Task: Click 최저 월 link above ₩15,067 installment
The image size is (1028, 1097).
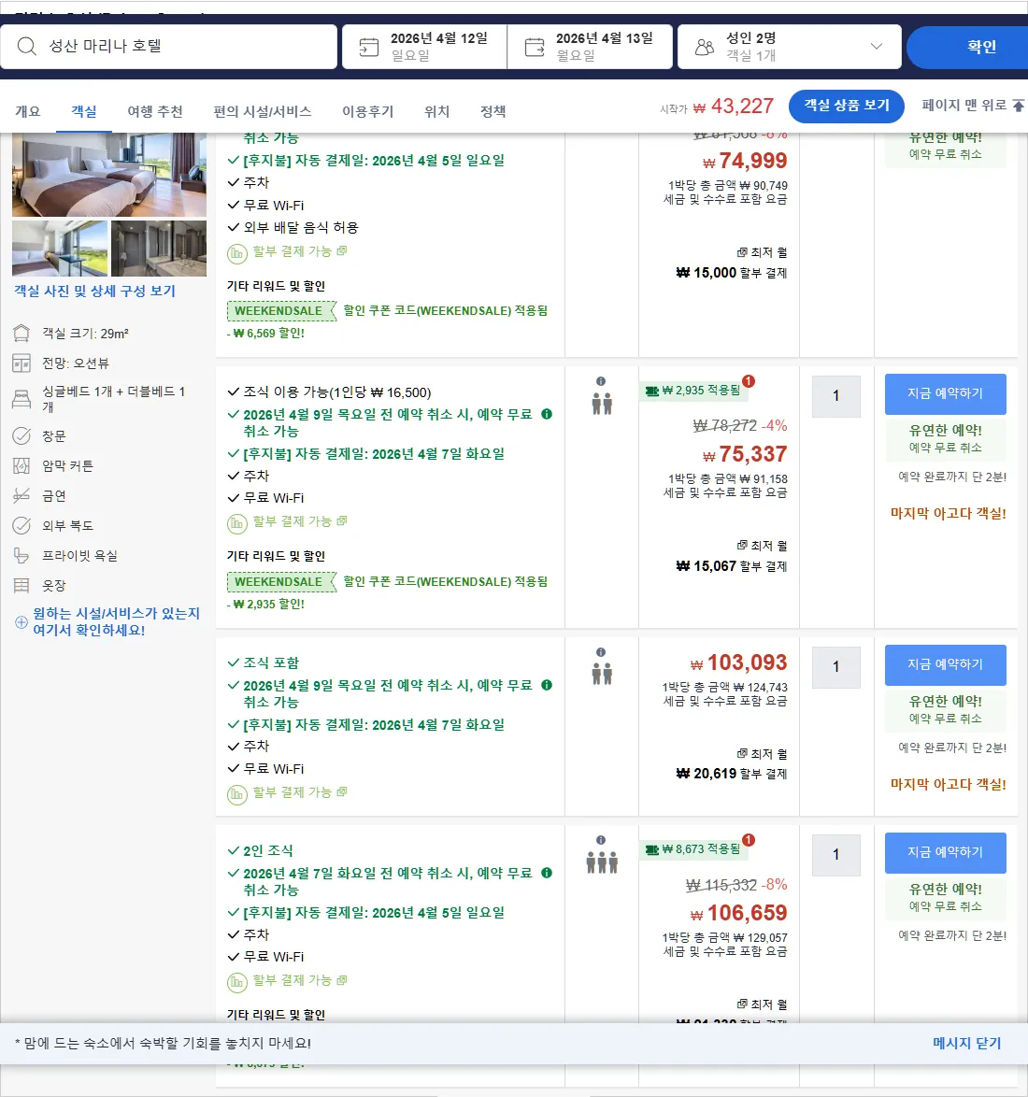Action: pyautogui.click(x=762, y=546)
